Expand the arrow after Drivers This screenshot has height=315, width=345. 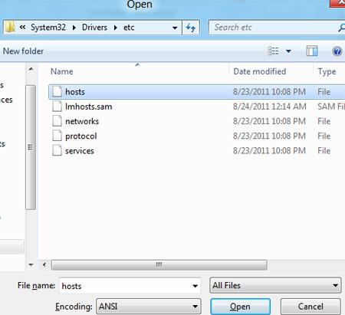tap(116, 28)
